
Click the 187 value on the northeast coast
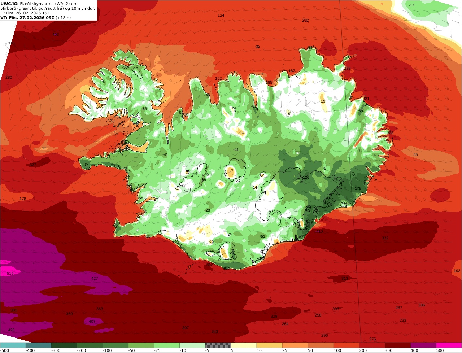point(292,71)
